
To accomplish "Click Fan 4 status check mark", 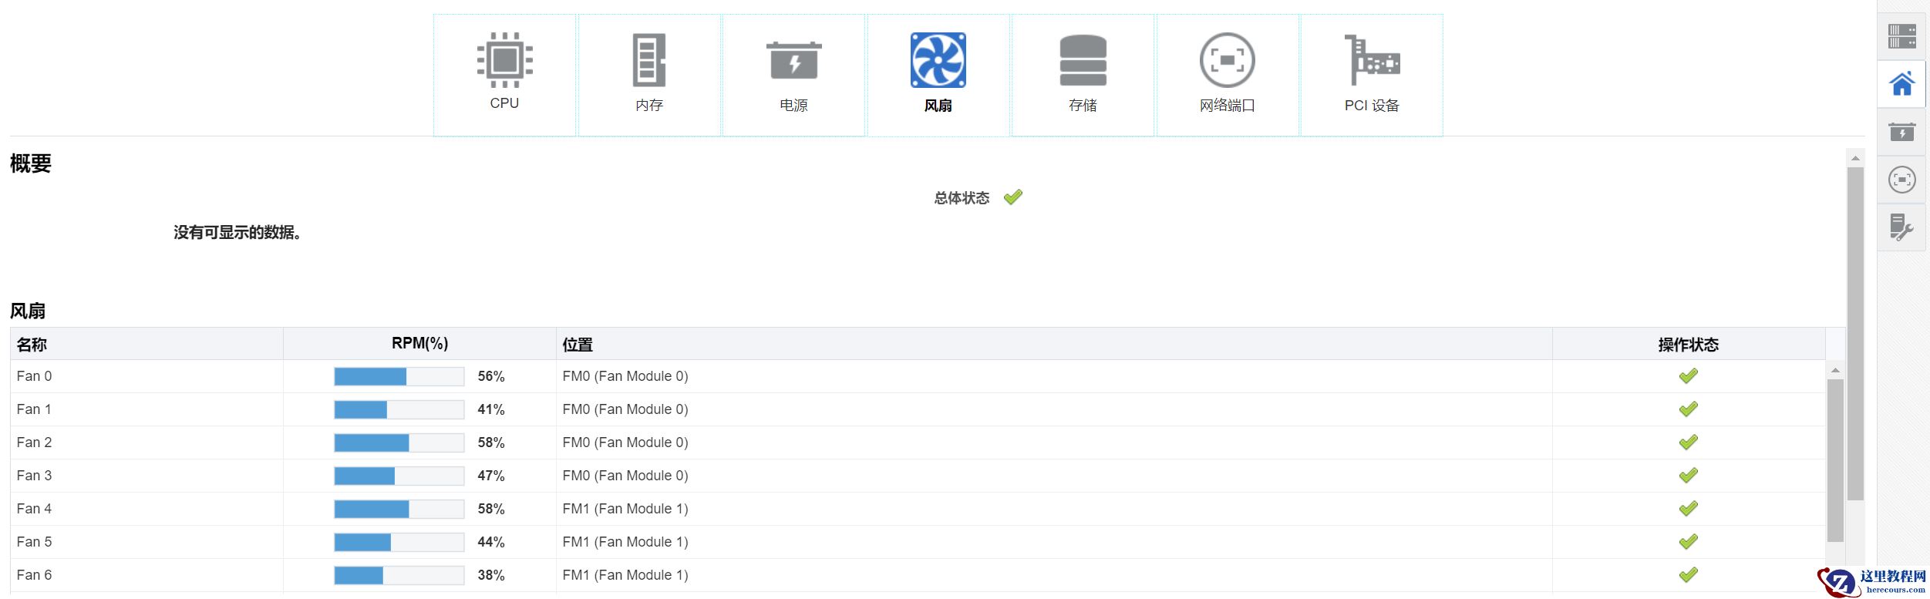I will point(1688,509).
